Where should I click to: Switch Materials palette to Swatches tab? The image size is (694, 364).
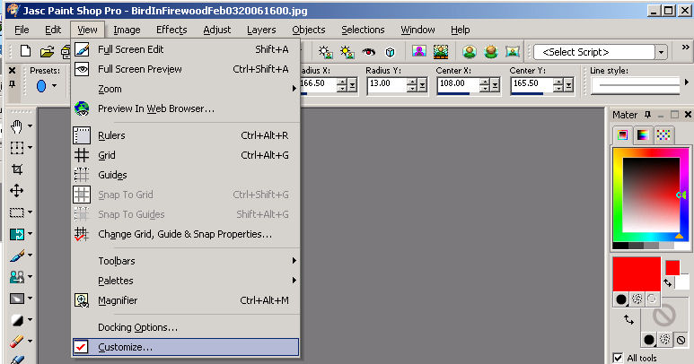pos(664,135)
